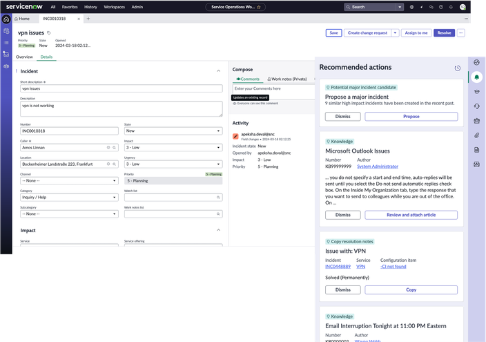Open the History menu
This screenshot has width=486, height=342.
tap(90, 7)
